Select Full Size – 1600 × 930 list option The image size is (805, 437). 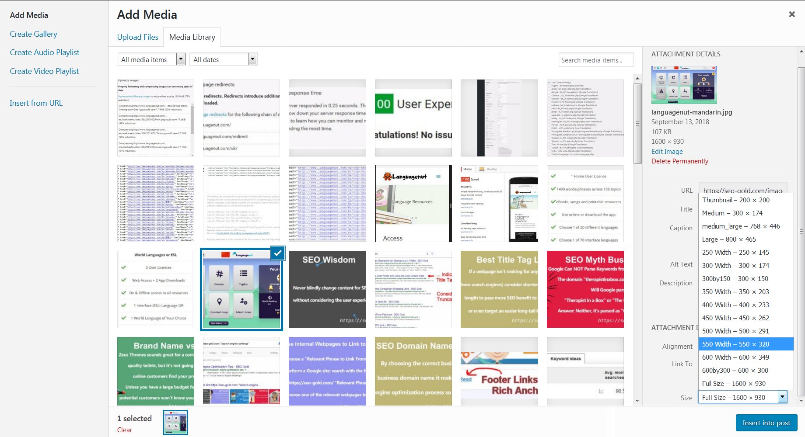coord(746,383)
